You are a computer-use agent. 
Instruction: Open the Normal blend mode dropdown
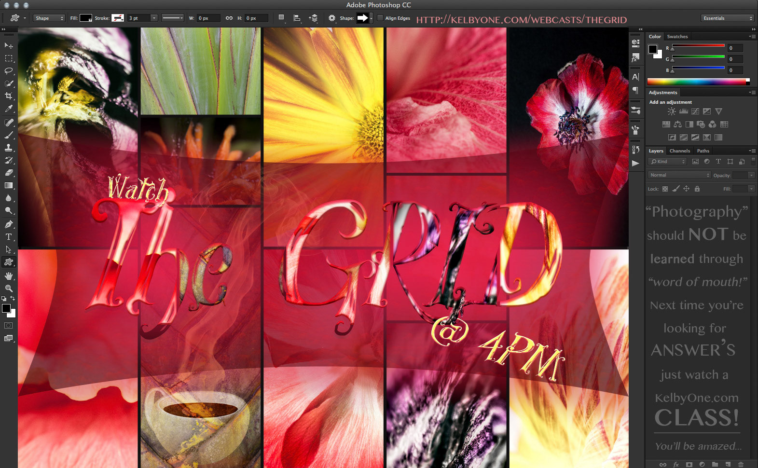pos(679,175)
